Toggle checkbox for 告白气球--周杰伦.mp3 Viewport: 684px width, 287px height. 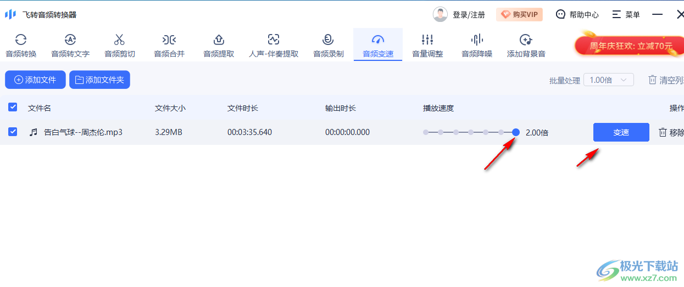(x=13, y=132)
